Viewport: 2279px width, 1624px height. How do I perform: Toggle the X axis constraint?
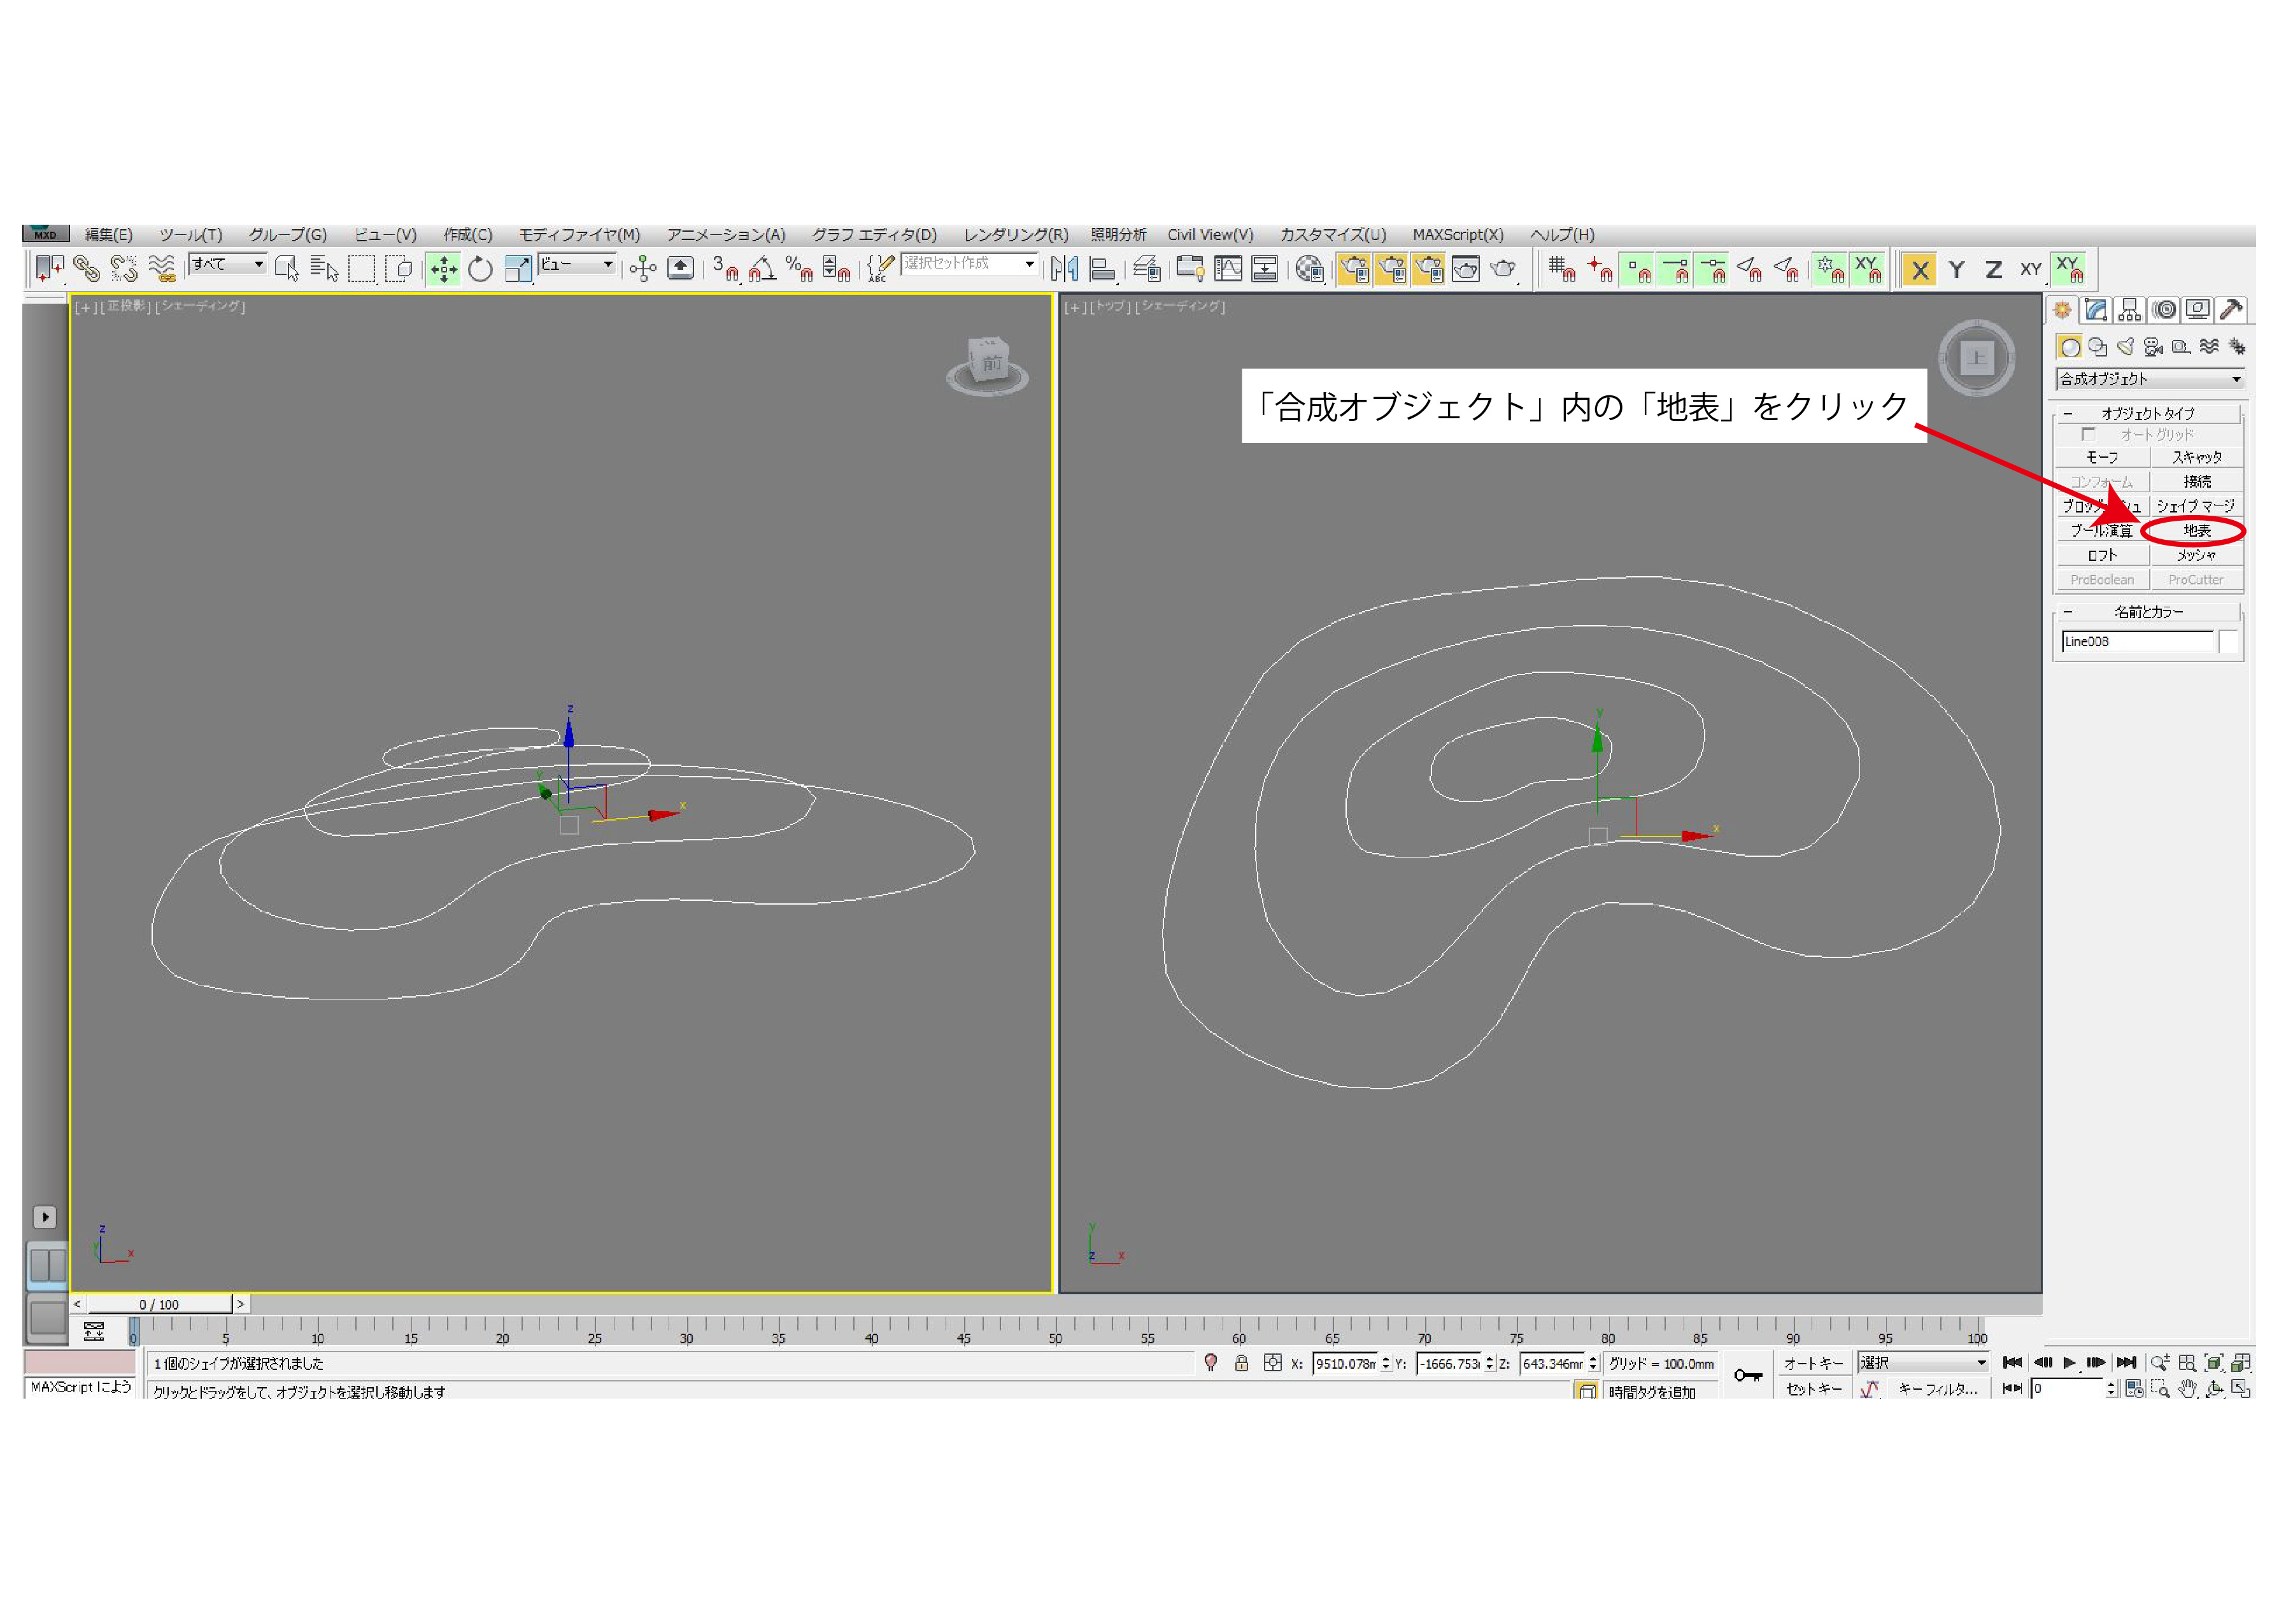point(1919,270)
